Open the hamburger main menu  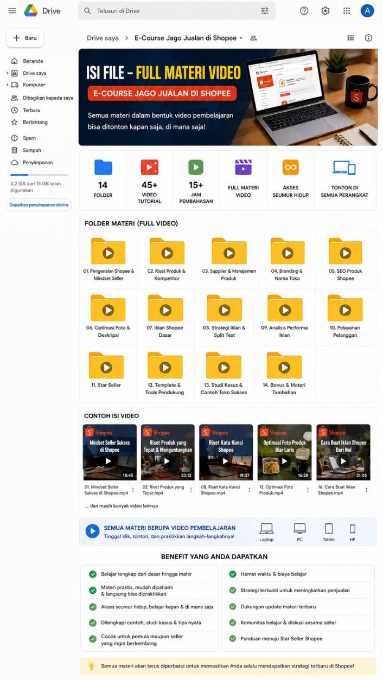pyautogui.click(x=12, y=11)
